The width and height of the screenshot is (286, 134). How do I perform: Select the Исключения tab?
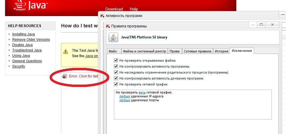point(242,51)
